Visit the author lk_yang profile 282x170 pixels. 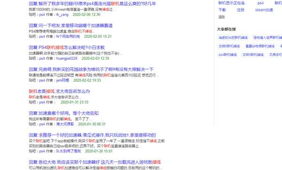tap(62, 15)
